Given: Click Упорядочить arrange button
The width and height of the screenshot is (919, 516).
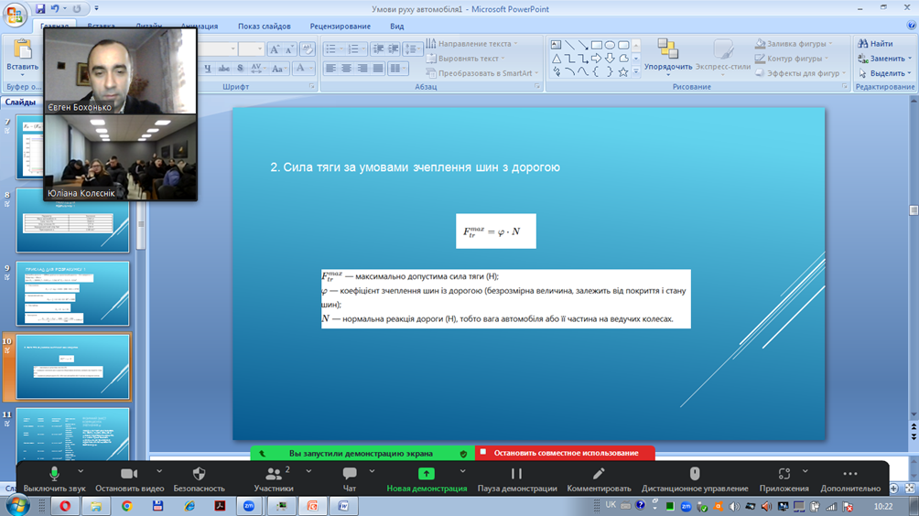Looking at the screenshot, I should tap(667, 55).
